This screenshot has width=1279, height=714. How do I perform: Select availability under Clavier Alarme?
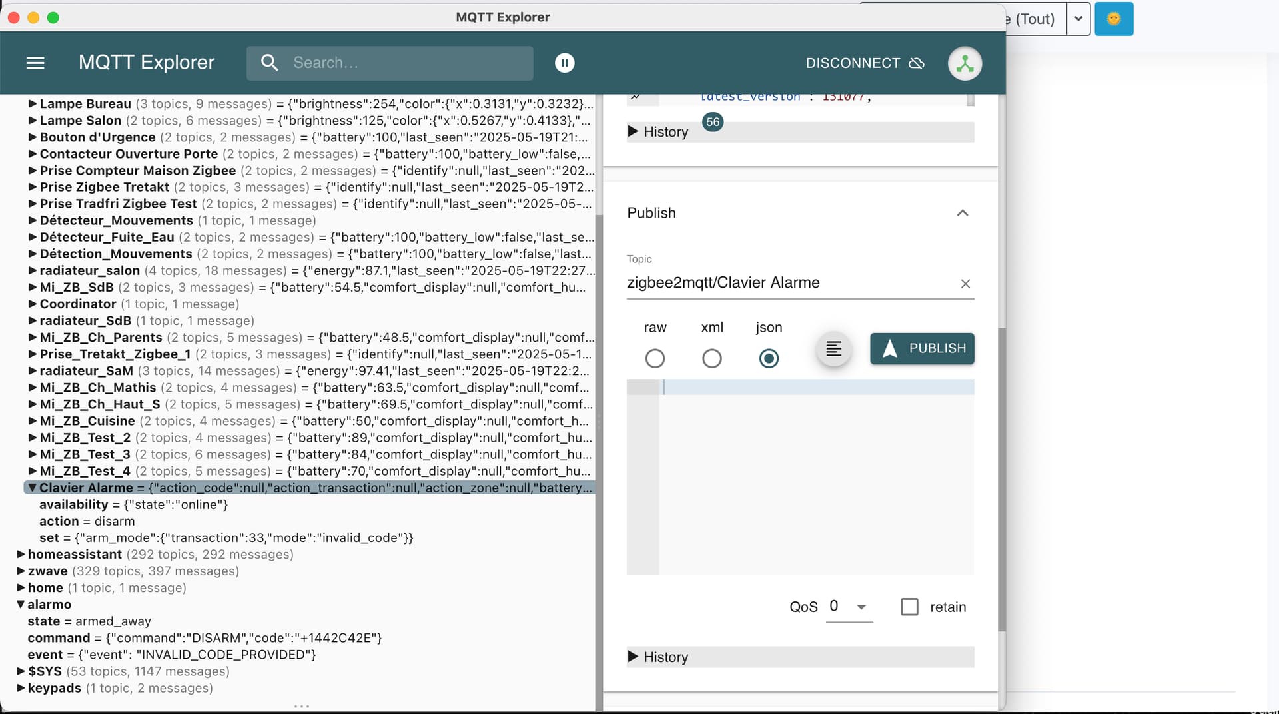[x=133, y=504]
